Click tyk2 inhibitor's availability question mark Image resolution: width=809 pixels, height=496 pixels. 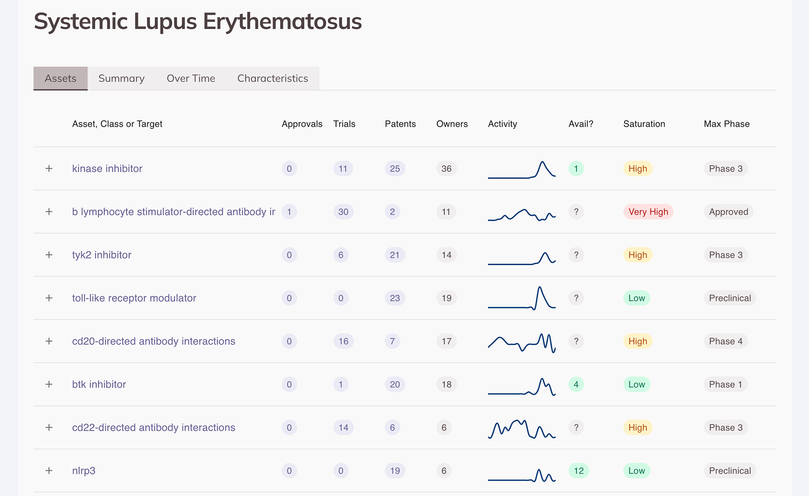pos(576,255)
